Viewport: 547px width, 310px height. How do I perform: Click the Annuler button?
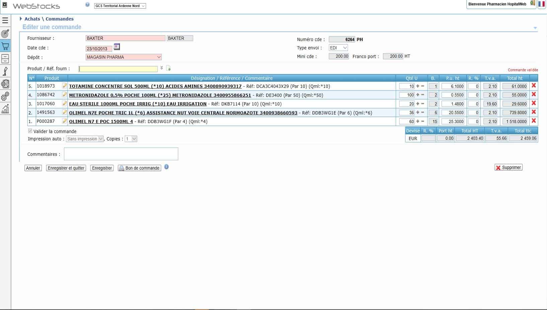tap(33, 168)
